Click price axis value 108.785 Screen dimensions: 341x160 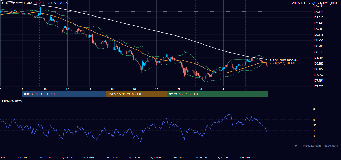(x=318, y=46)
